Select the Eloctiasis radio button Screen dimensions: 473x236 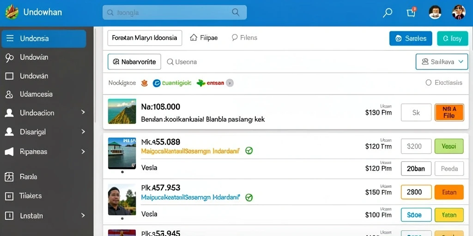pos(428,83)
